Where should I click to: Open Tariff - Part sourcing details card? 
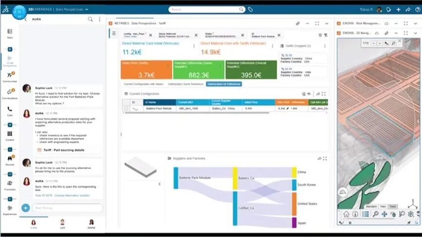(67, 150)
